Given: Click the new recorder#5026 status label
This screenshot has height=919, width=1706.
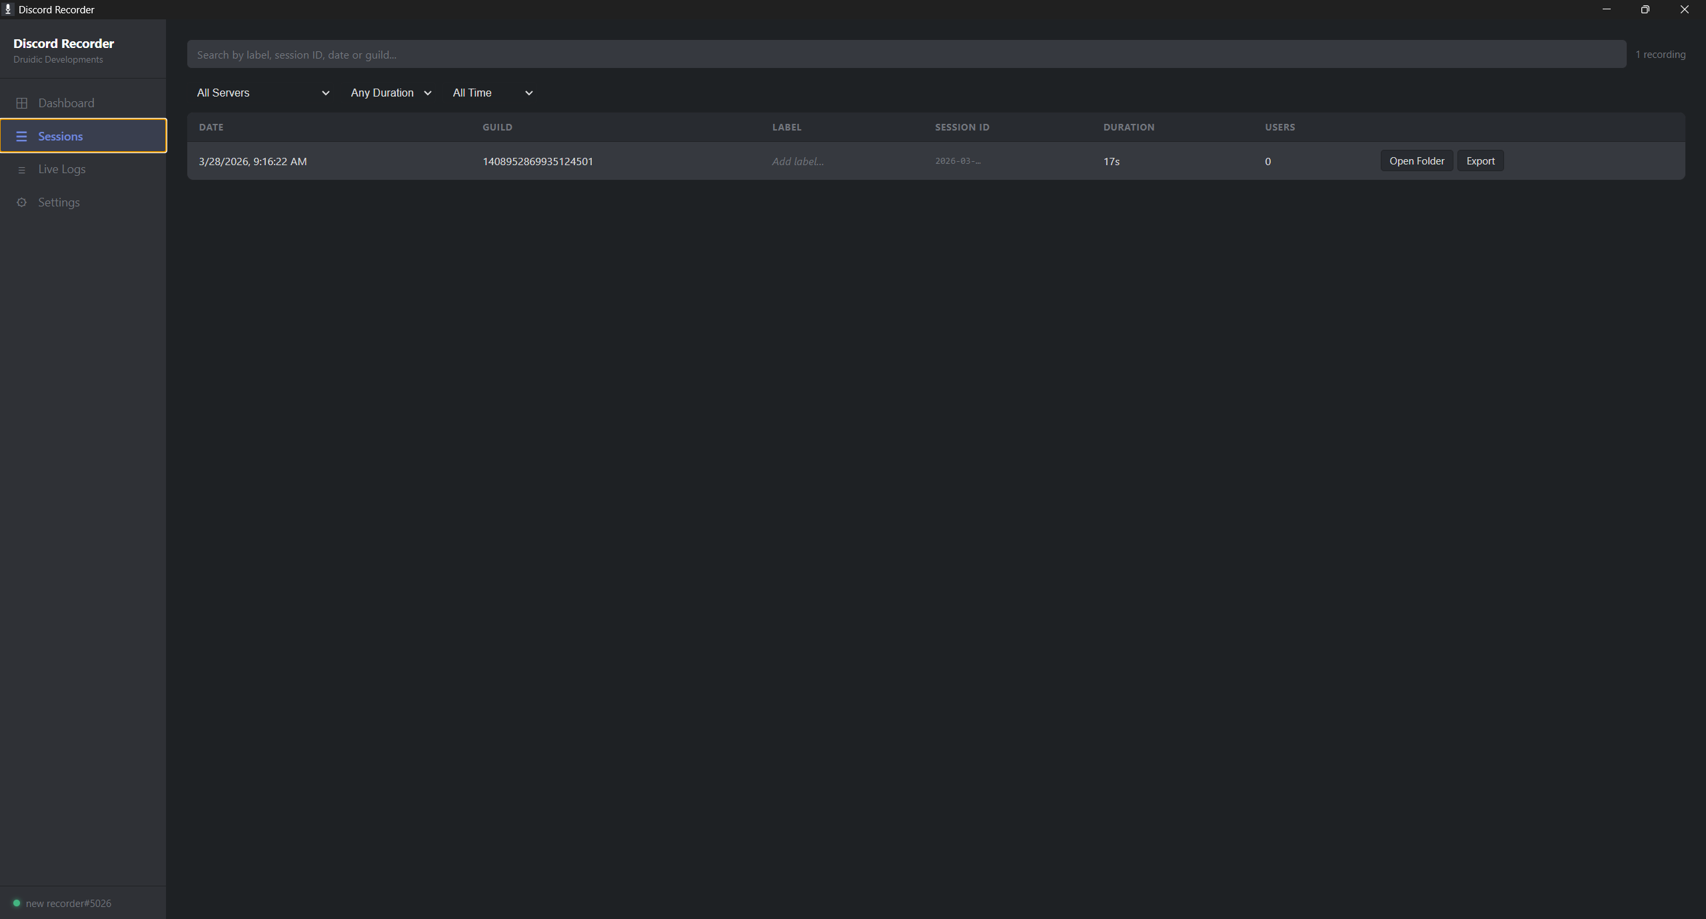Looking at the screenshot, I should point(67,903).
